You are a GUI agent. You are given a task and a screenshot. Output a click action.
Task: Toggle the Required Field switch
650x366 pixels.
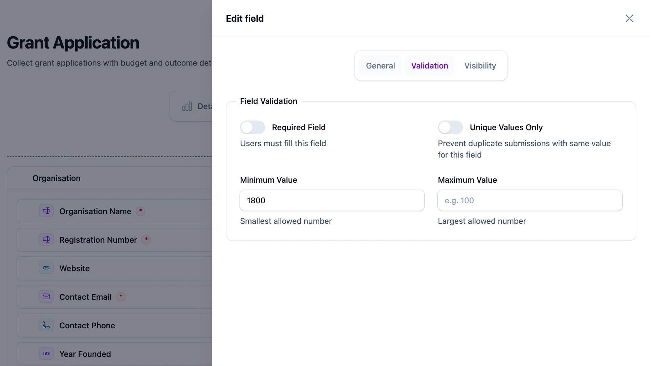click(x=253, y=127)
